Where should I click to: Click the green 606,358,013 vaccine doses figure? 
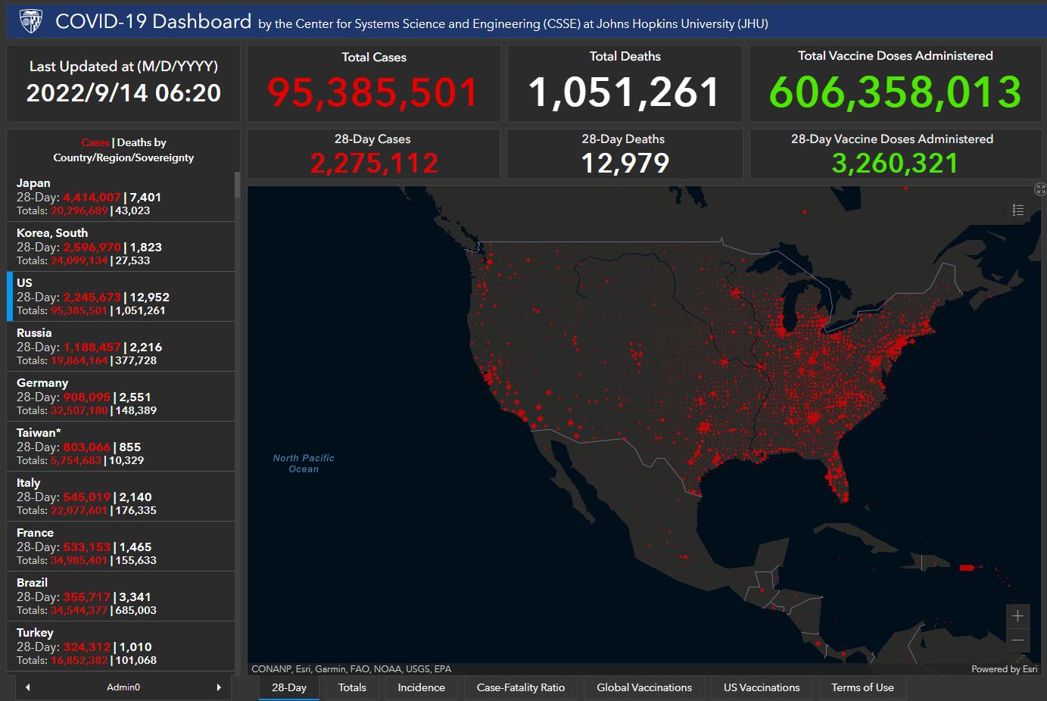[896, 92]
